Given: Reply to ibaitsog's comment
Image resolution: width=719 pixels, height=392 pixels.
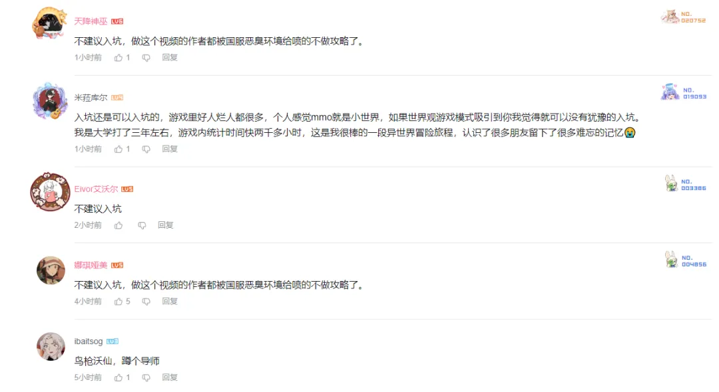Looking at the screenshot, I should (170, 377).
